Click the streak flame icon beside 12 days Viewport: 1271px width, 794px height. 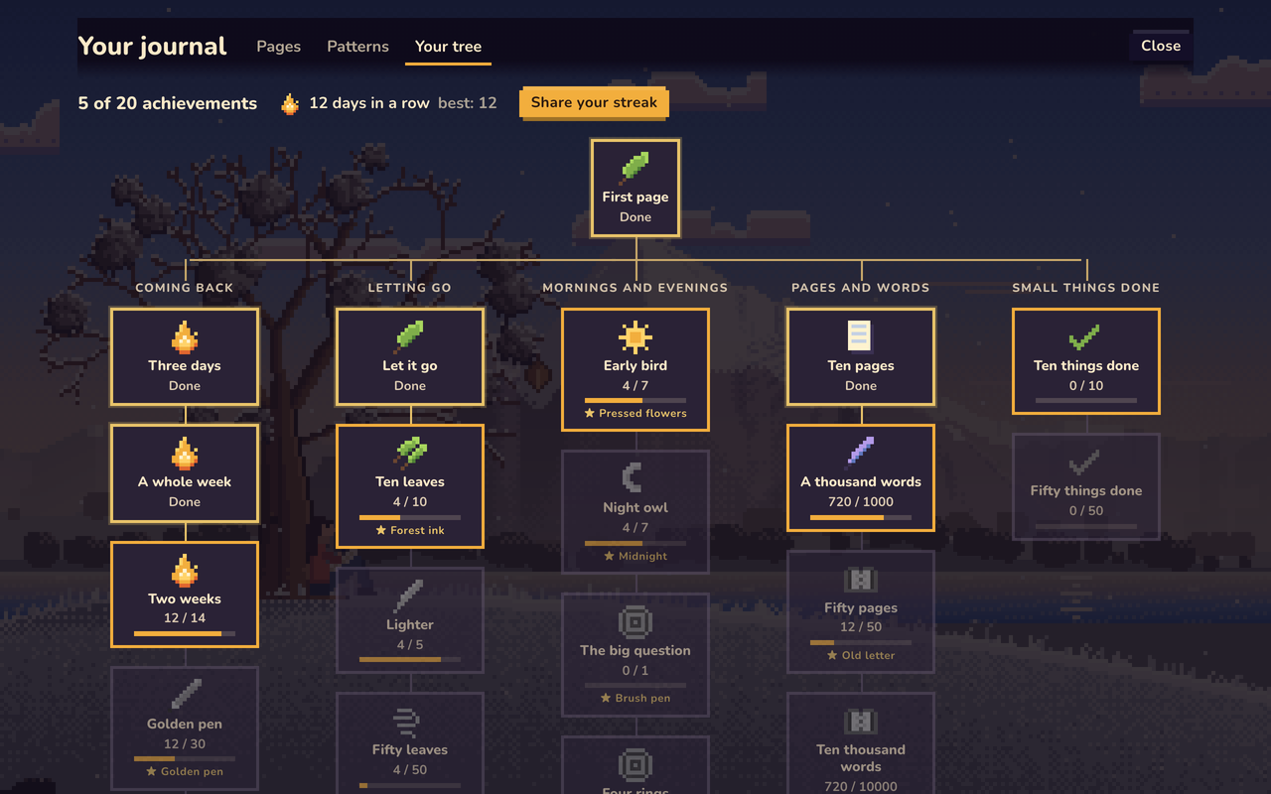[290, 103]
